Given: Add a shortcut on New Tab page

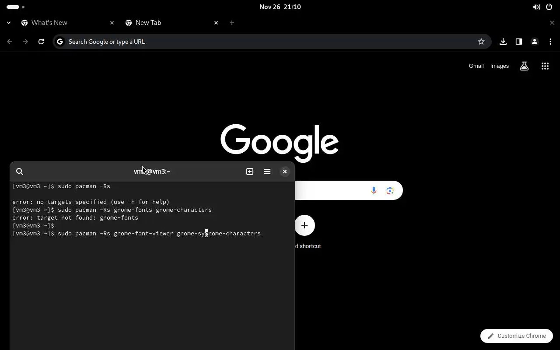Looking at the screenshot, I should click(x=304, y=225).
